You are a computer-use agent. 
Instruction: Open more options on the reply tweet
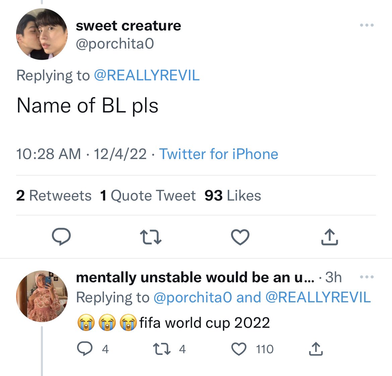[x=367, y=277]
